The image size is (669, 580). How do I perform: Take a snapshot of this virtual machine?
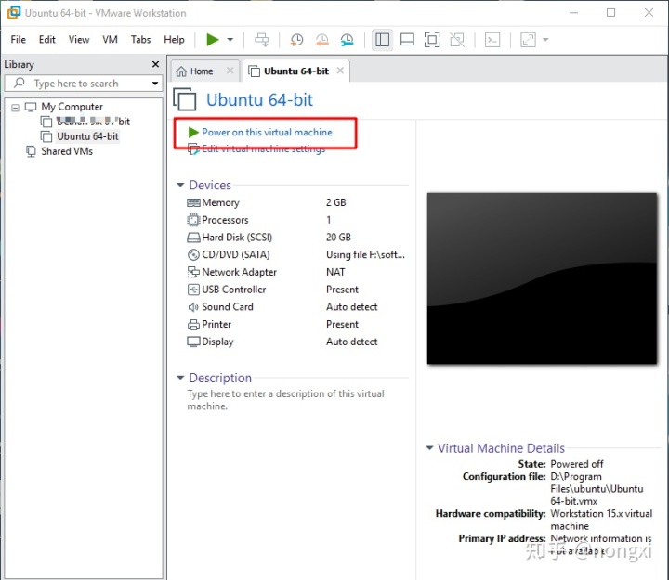(296, 40)
